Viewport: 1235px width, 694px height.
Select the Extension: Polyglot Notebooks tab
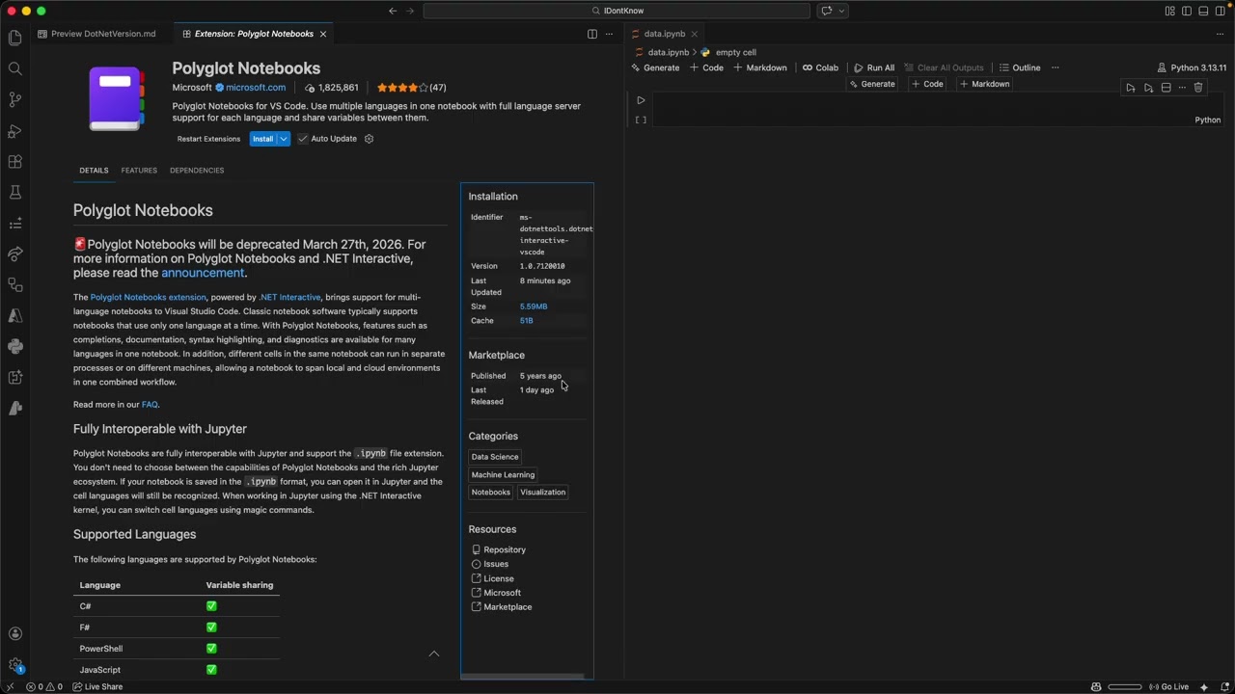(x=254, y=34)
